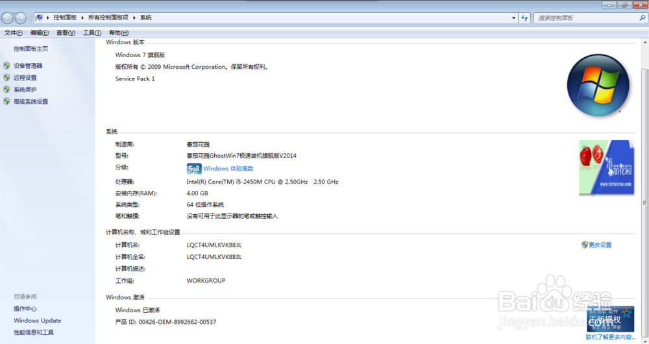Click 所有控制面板项 breadcrumb segment
Viewport: 649px width, 344px height.
click(x=108, y=18)
